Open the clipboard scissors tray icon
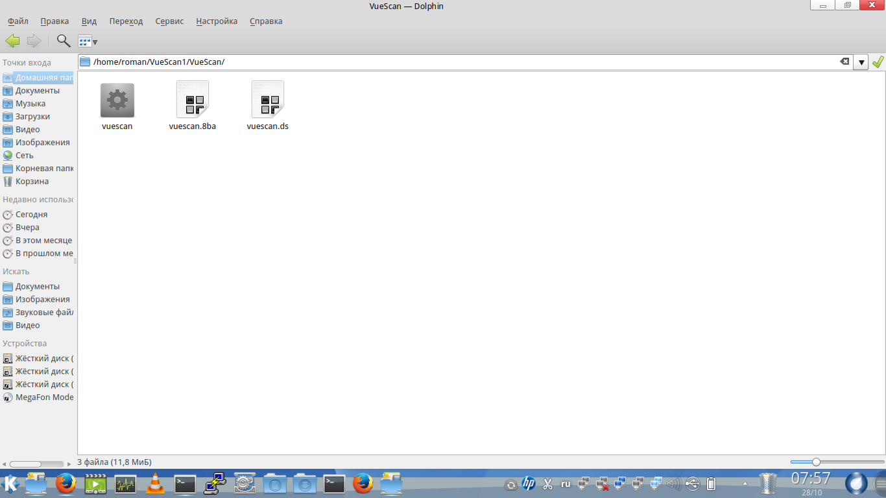The height and width of the screenshot is (498, 886). pyautogui.click(x=547, y=484)
